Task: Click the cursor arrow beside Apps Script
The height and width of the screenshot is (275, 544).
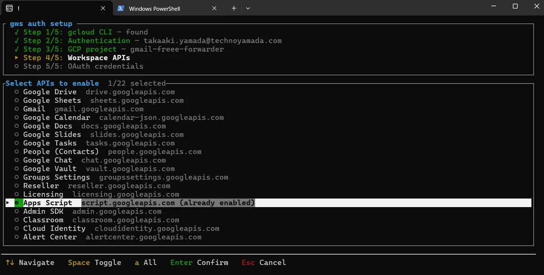Action: tap(8, 203)
